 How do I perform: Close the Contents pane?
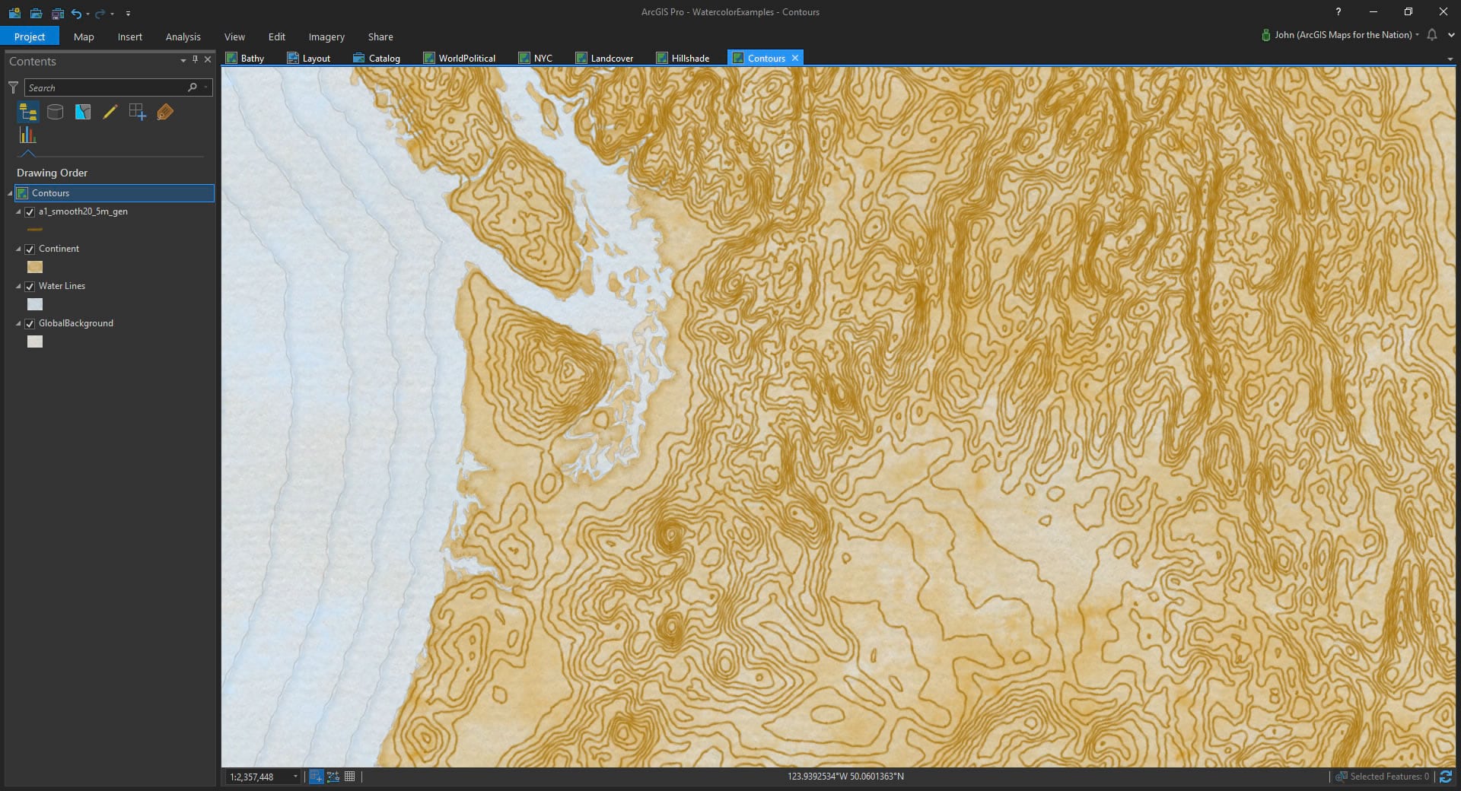click(x=208, y=59)
